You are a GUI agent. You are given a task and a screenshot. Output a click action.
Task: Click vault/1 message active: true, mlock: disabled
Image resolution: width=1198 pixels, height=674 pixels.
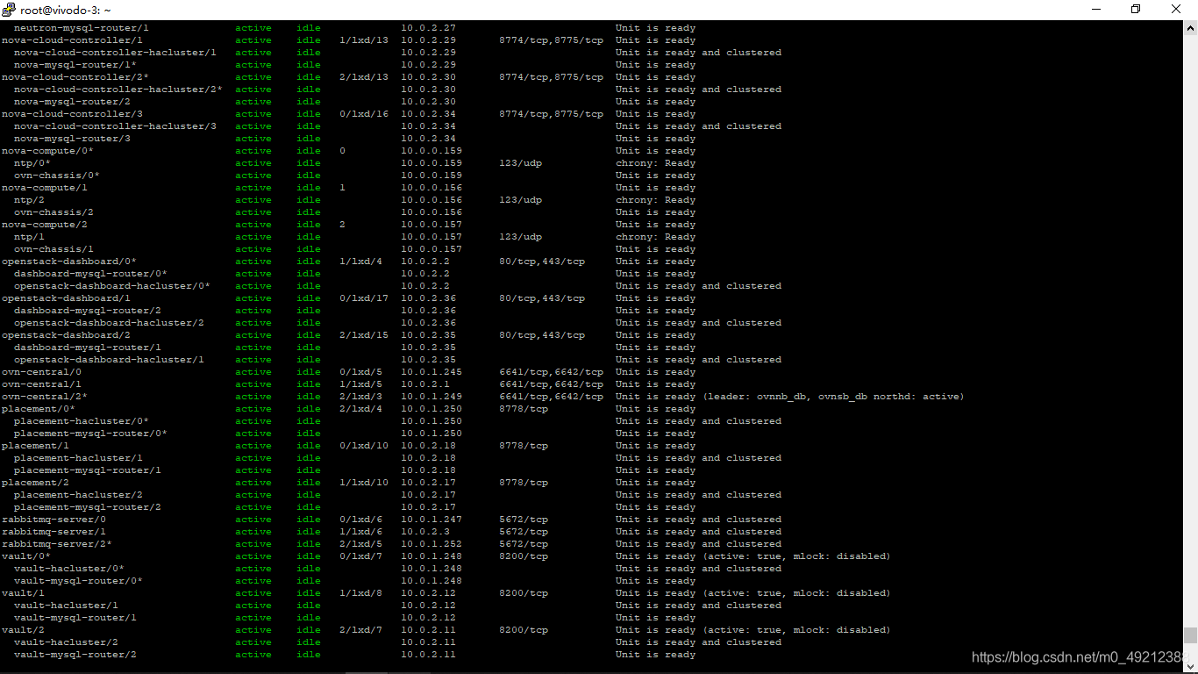click(x=752, y=593)
